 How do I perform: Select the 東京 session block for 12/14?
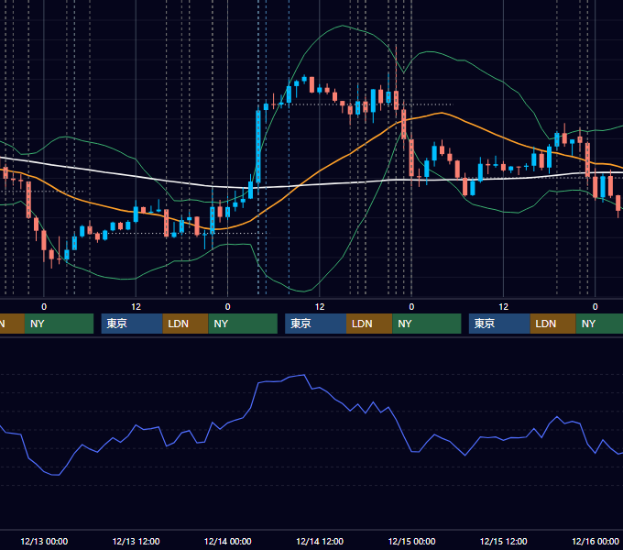coord(316,324)
